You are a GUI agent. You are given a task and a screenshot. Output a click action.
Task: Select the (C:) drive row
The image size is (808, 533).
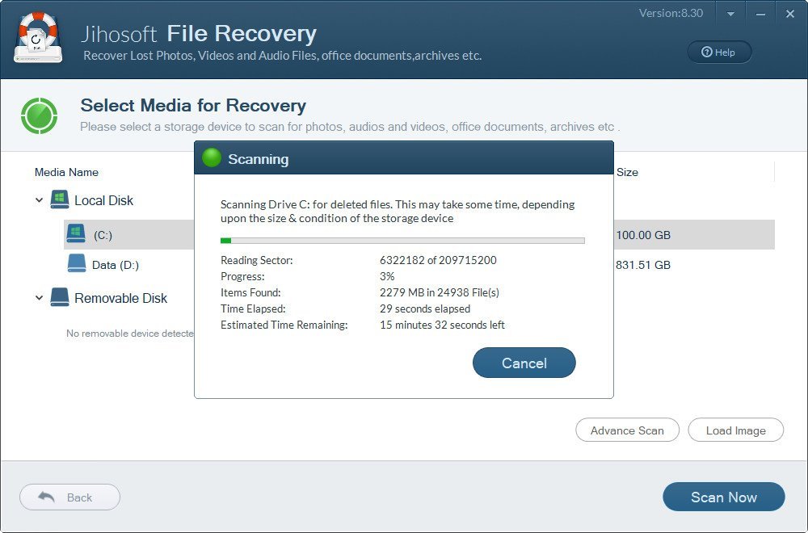[x=419, y=235]
